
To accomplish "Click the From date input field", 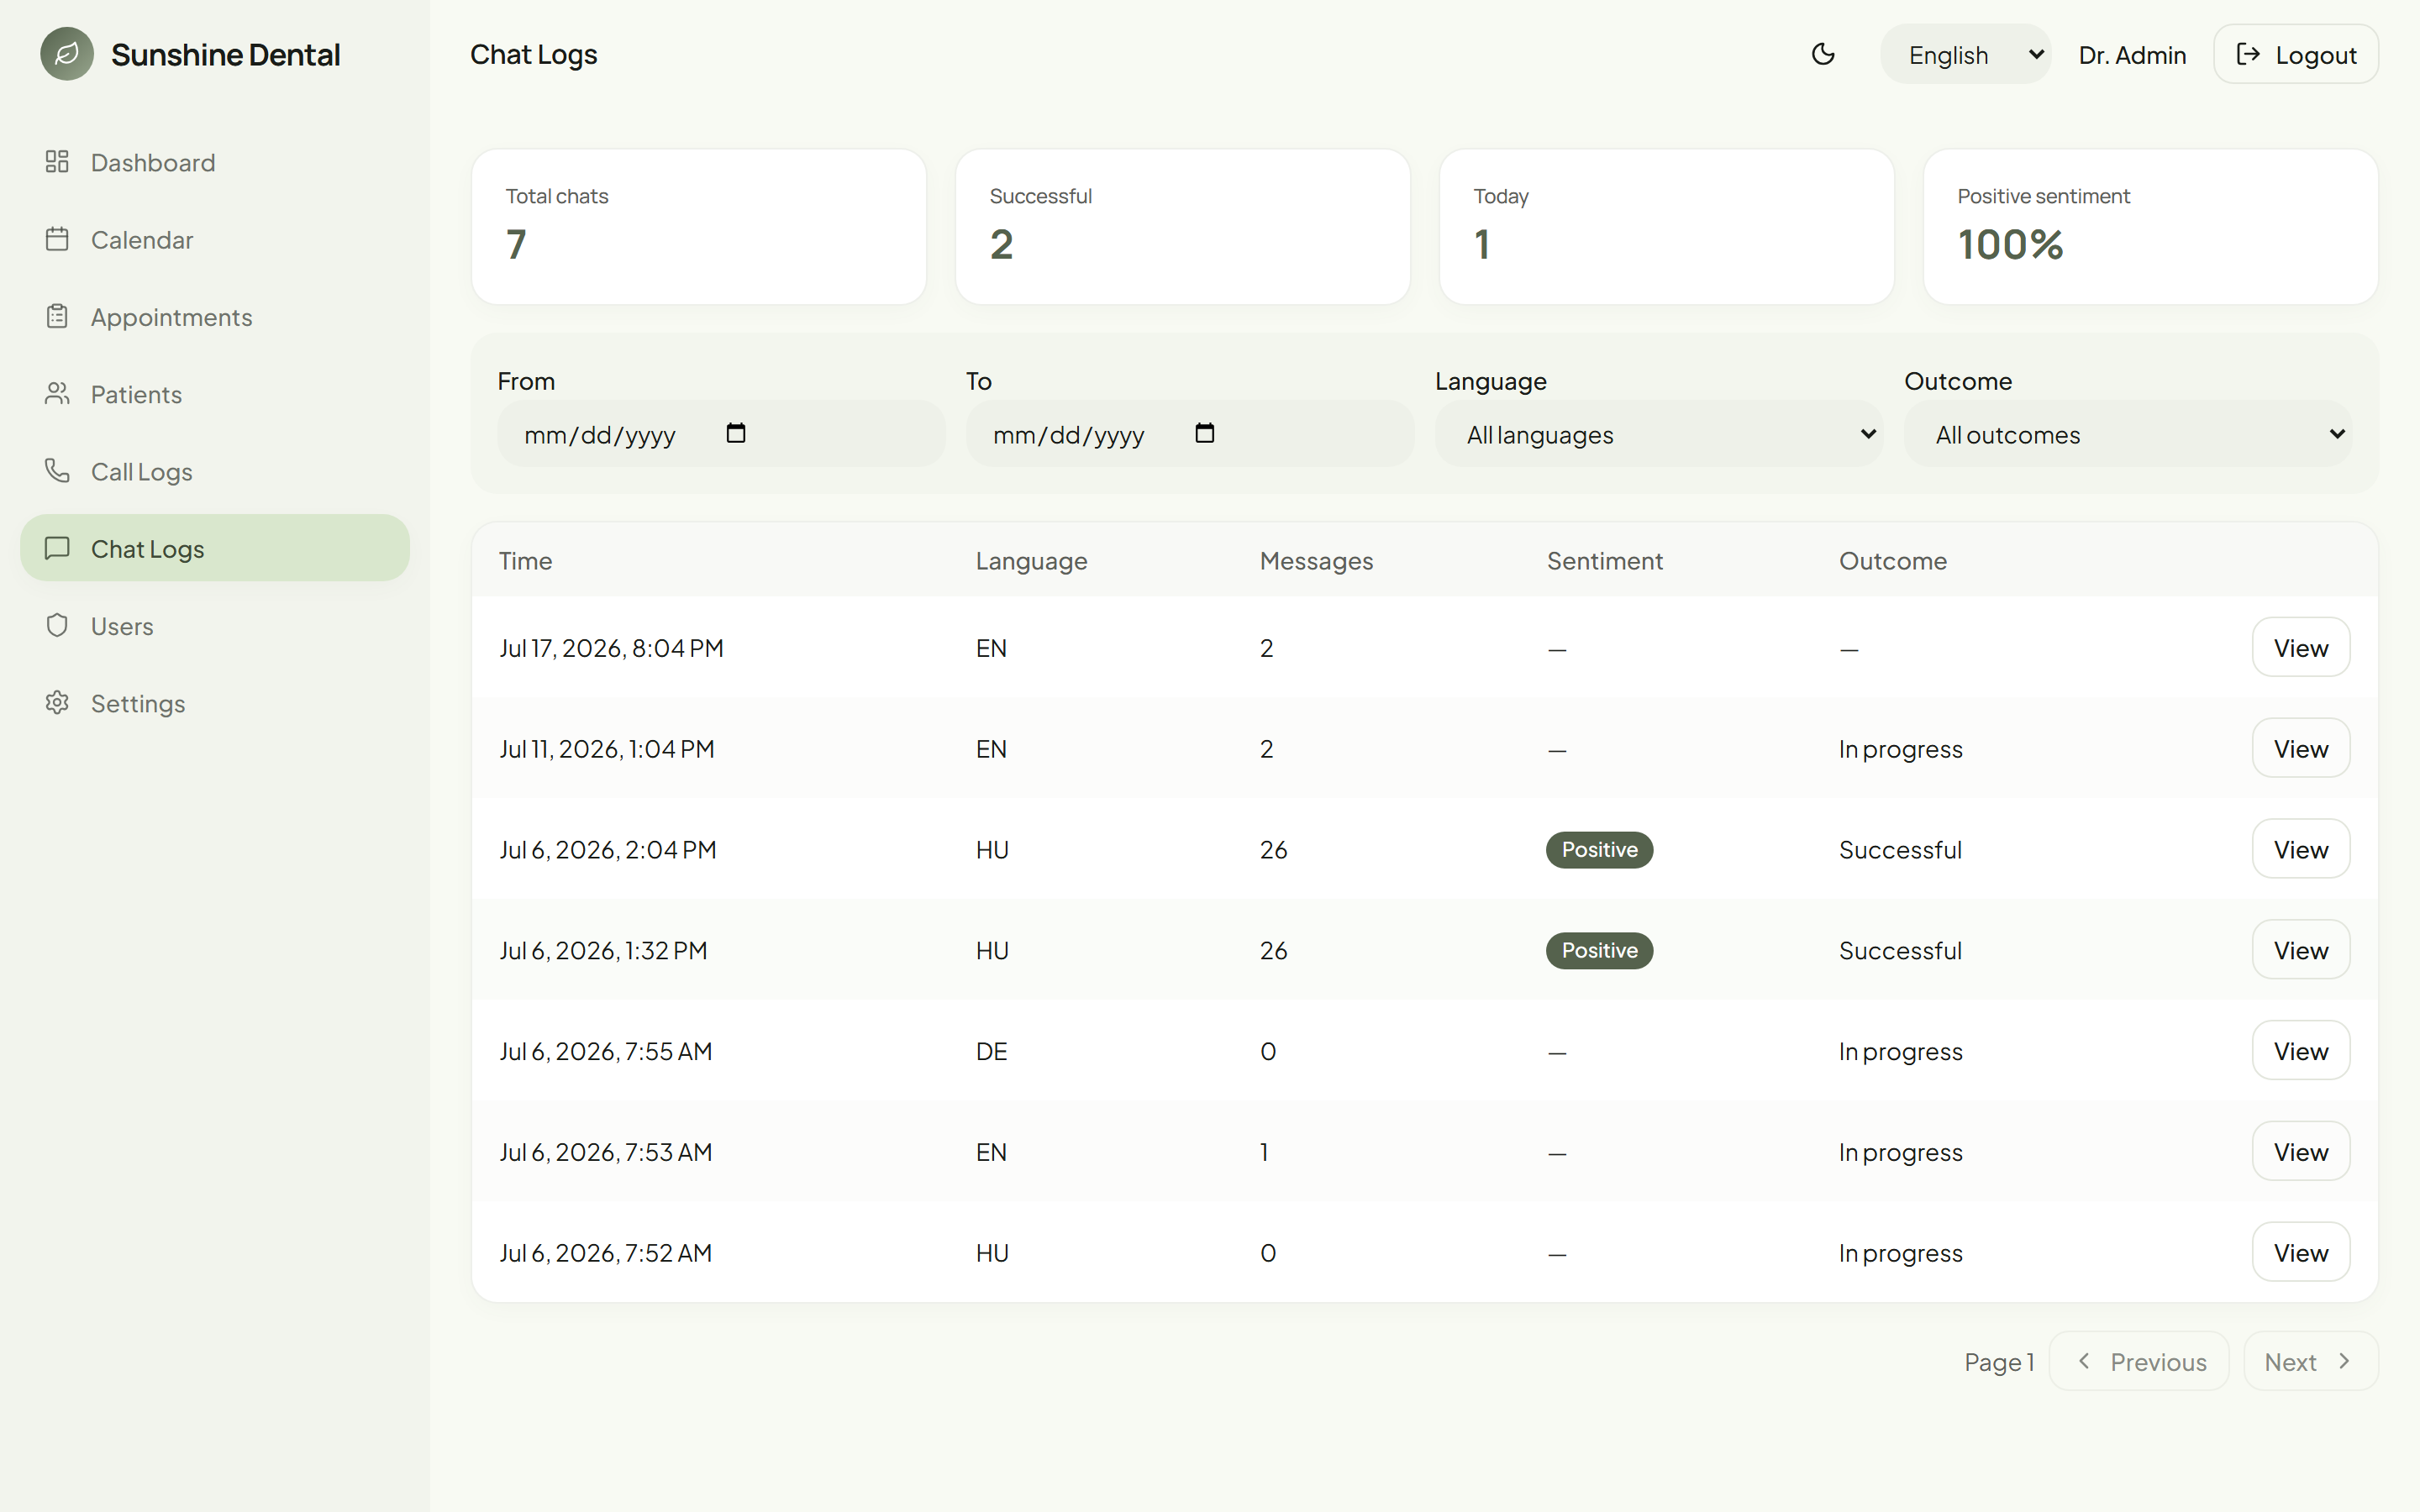I will [721, 434].
